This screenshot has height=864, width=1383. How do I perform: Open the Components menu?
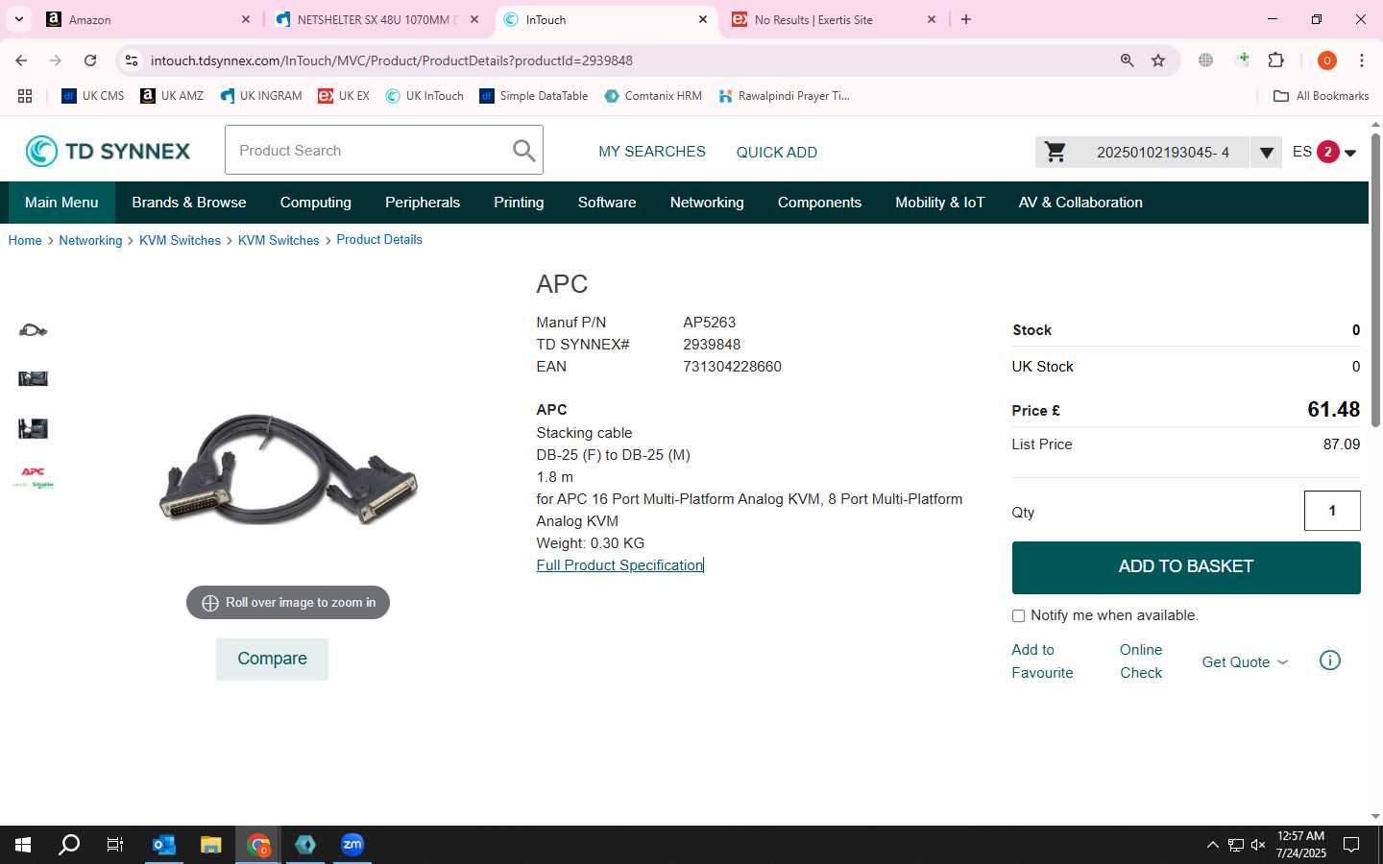tap(819, 203)
